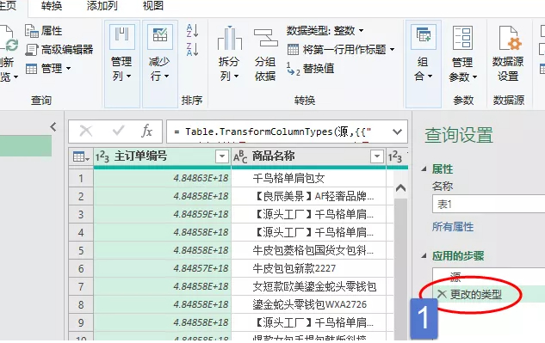Select row number 9

81,323
